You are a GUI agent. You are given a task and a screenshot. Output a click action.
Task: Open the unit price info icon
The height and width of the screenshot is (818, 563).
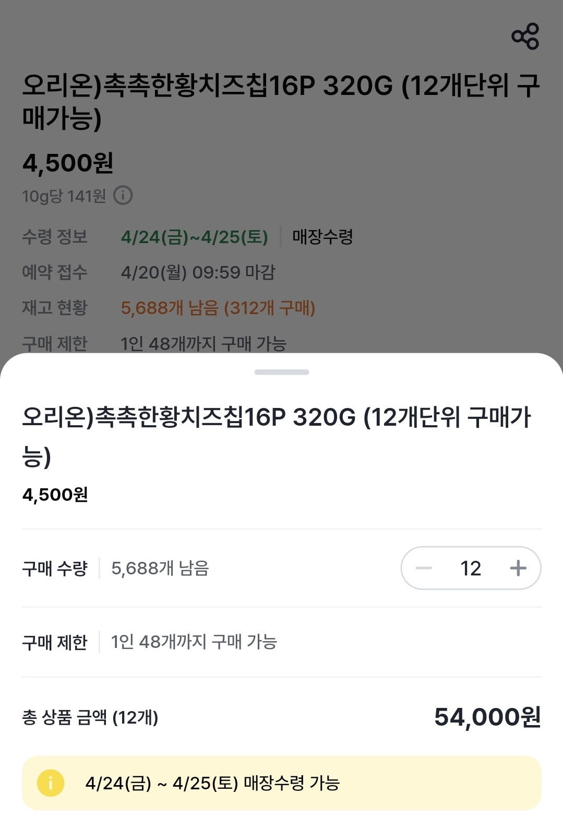[x=123, y=196]
